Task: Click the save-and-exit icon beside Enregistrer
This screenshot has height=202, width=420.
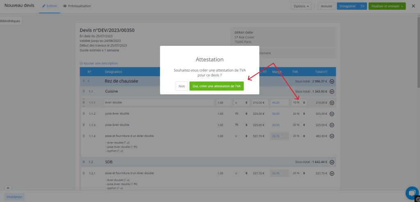Action: click(362, 6)
